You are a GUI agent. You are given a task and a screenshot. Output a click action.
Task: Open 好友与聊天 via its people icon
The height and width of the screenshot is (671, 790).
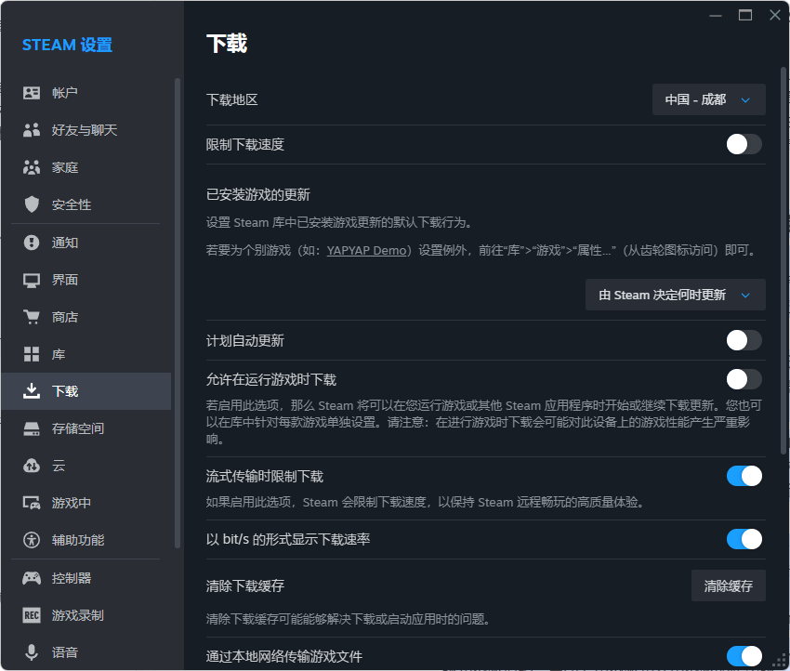[x=32, y=130]
